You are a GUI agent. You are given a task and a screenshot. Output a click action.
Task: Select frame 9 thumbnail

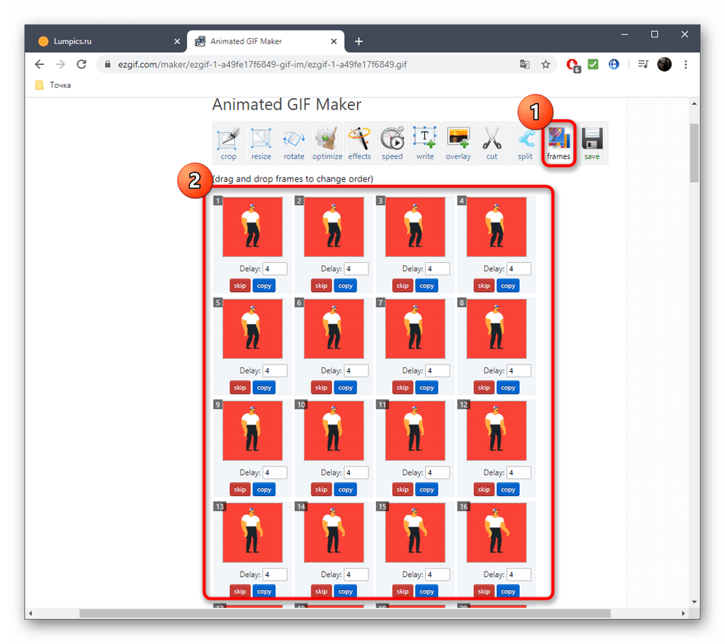[x=253, y=431]
